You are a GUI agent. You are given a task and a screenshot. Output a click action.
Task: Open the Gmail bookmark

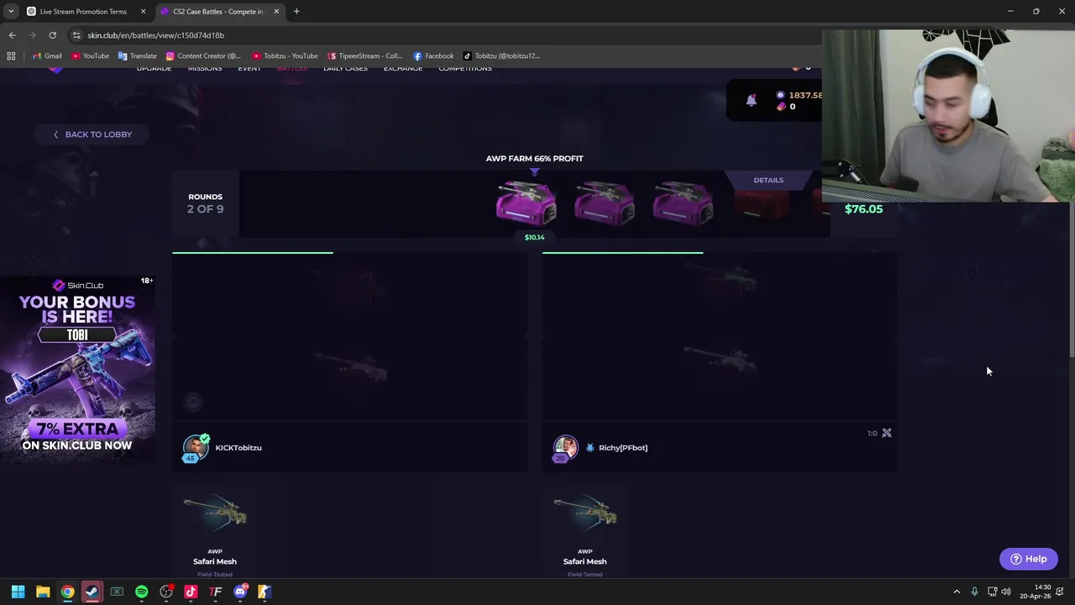(47, 55)
